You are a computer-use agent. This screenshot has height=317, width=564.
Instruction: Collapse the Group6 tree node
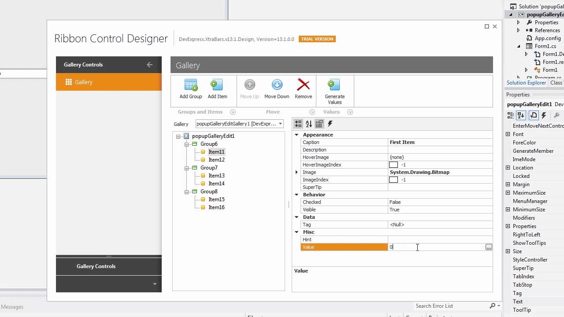click(186, 144)
